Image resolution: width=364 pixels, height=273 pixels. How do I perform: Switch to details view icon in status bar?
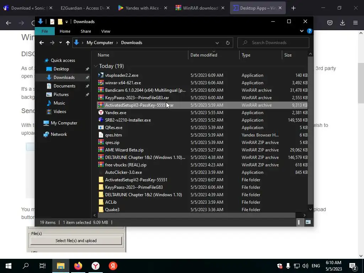click(299, 223)
